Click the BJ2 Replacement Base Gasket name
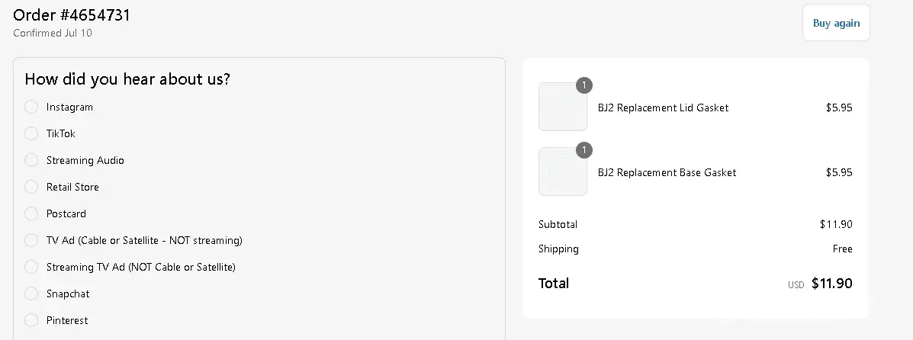The height and width of the screenshot is (340, 913). [x=667, y=172]
